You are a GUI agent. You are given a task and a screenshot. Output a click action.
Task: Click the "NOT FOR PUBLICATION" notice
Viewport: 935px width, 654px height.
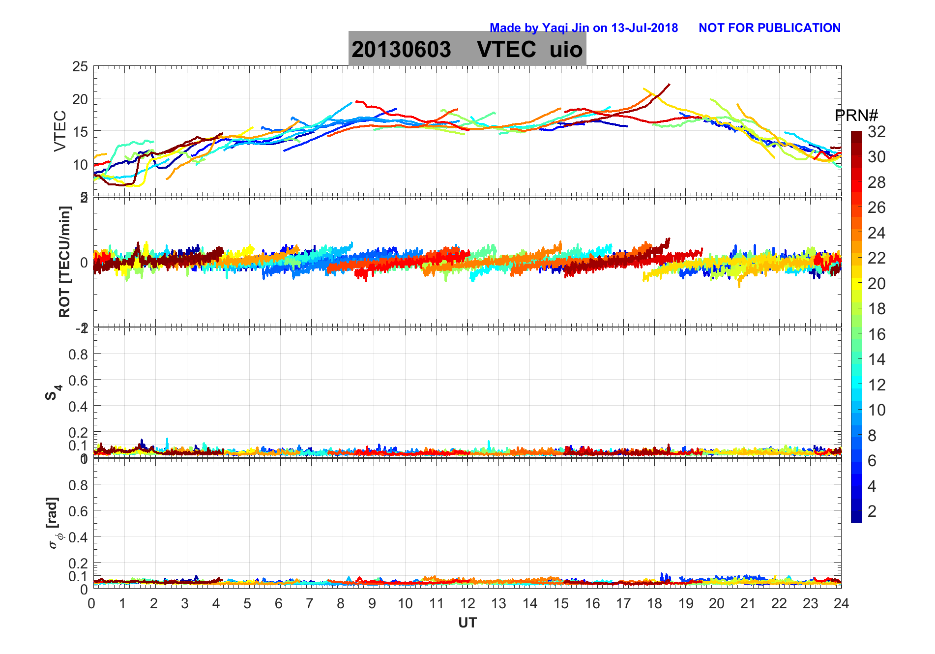coord(769,28)
